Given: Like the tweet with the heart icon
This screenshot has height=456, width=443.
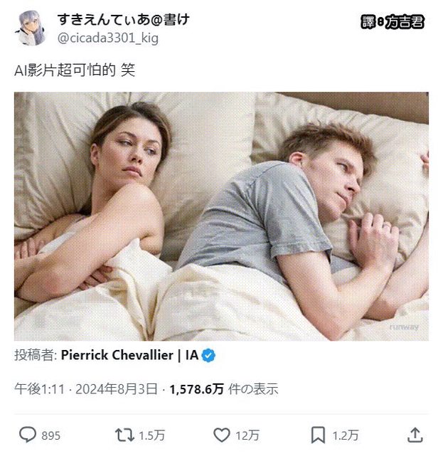Looking at the screenshot, I should coord(222,435).
